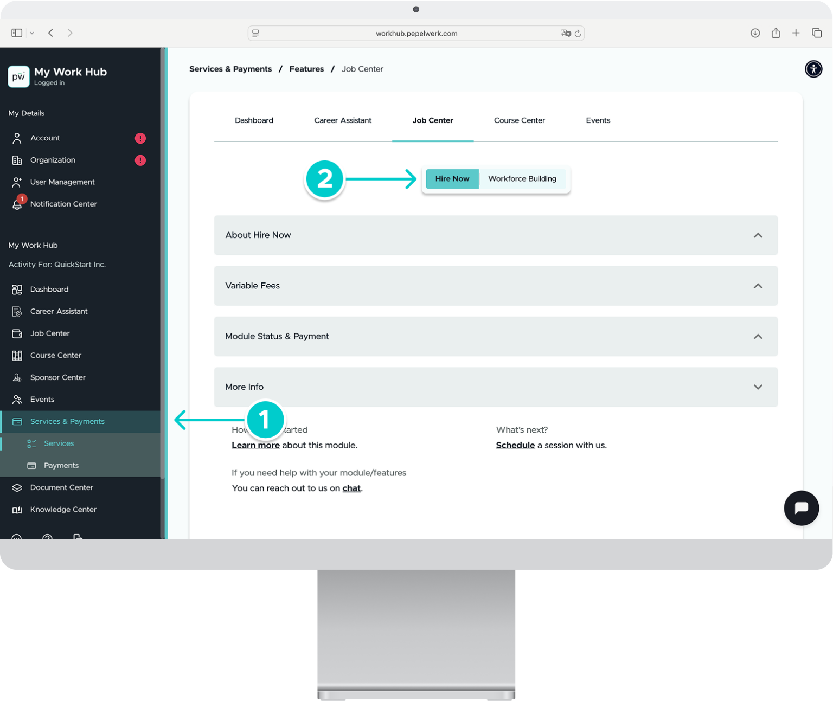Click the Learn more link
This screenshot has width=833, height=701.
pos(255,445)
